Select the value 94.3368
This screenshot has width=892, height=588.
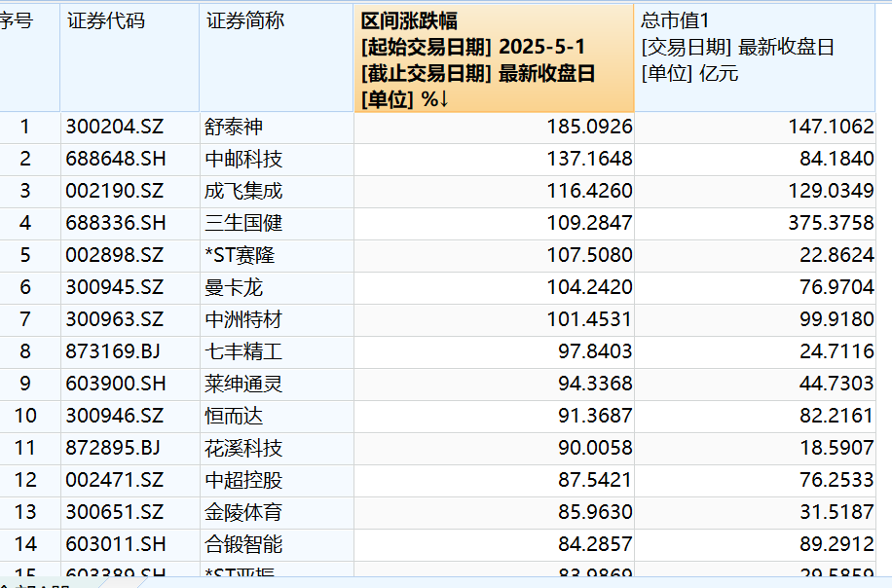(x=595, y=384)
